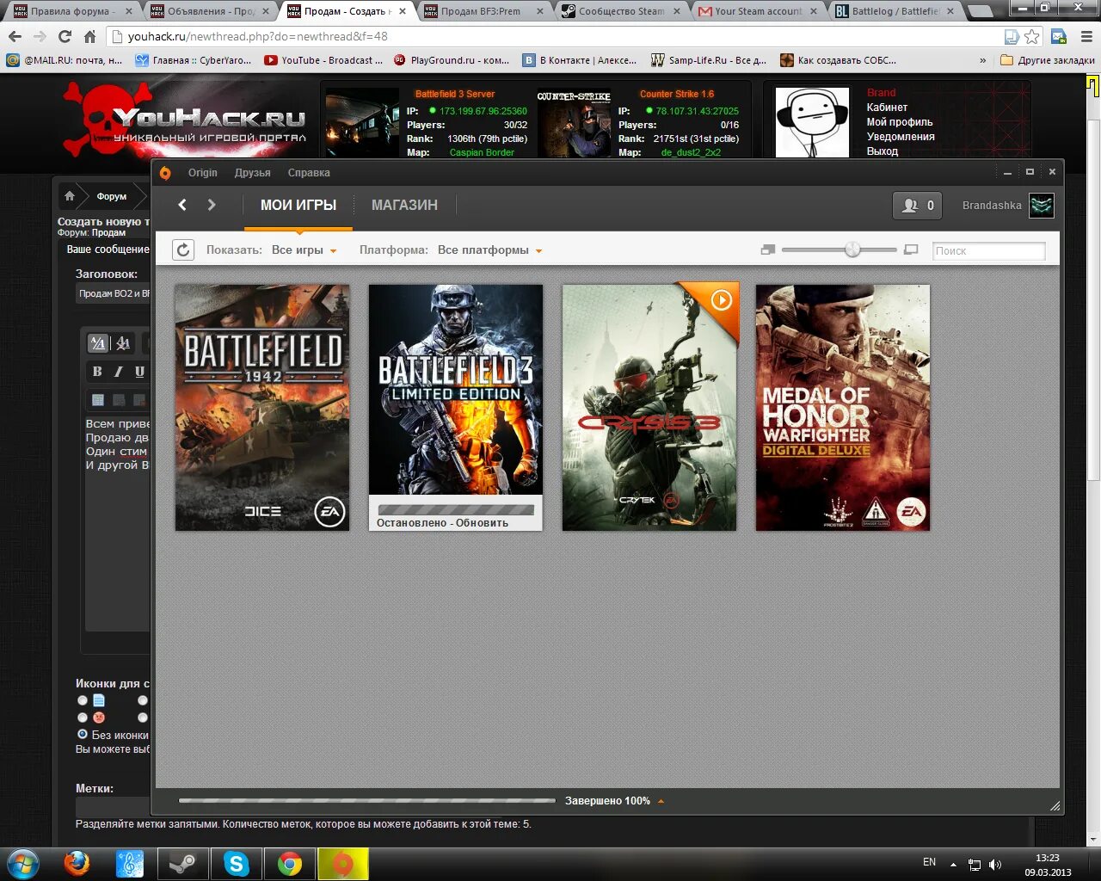Click the forum home icon breadcrumb
Viewport: 1101px width, 881px height.
tap(70, 196)
